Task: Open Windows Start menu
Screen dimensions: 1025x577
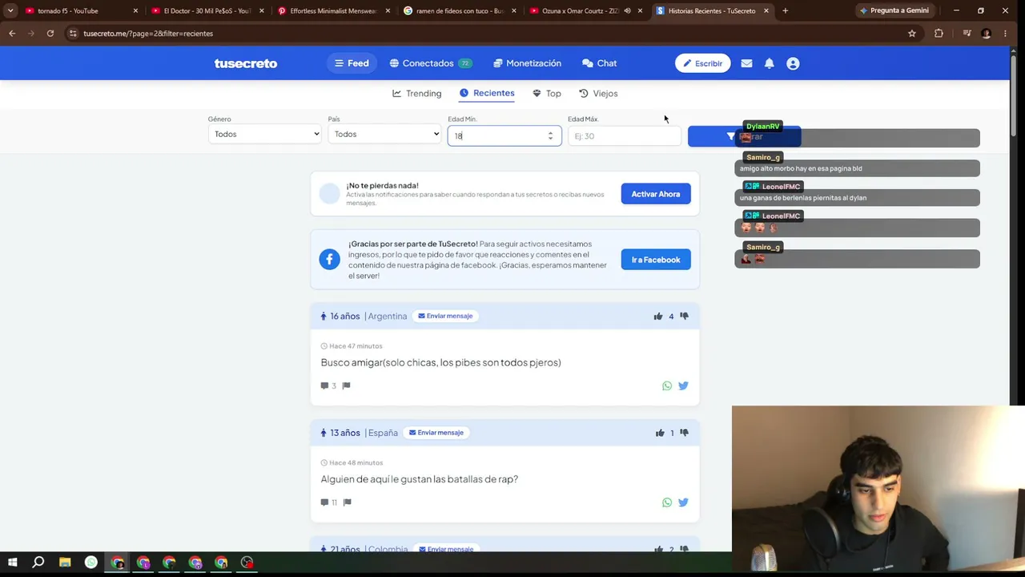Action: (12, 563)
